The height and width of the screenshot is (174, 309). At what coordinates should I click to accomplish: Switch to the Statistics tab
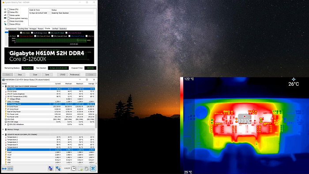click(63, 29)
